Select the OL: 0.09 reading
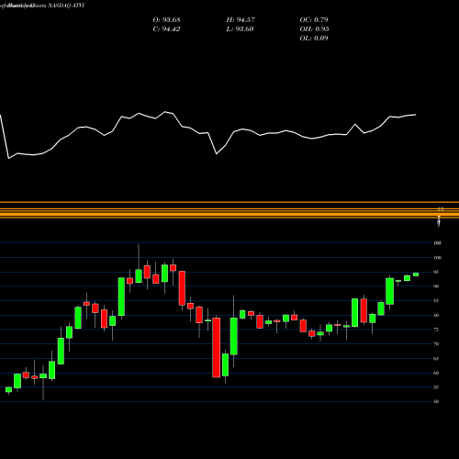This screenshot has width=459, height=459. [x=314, y=39]
